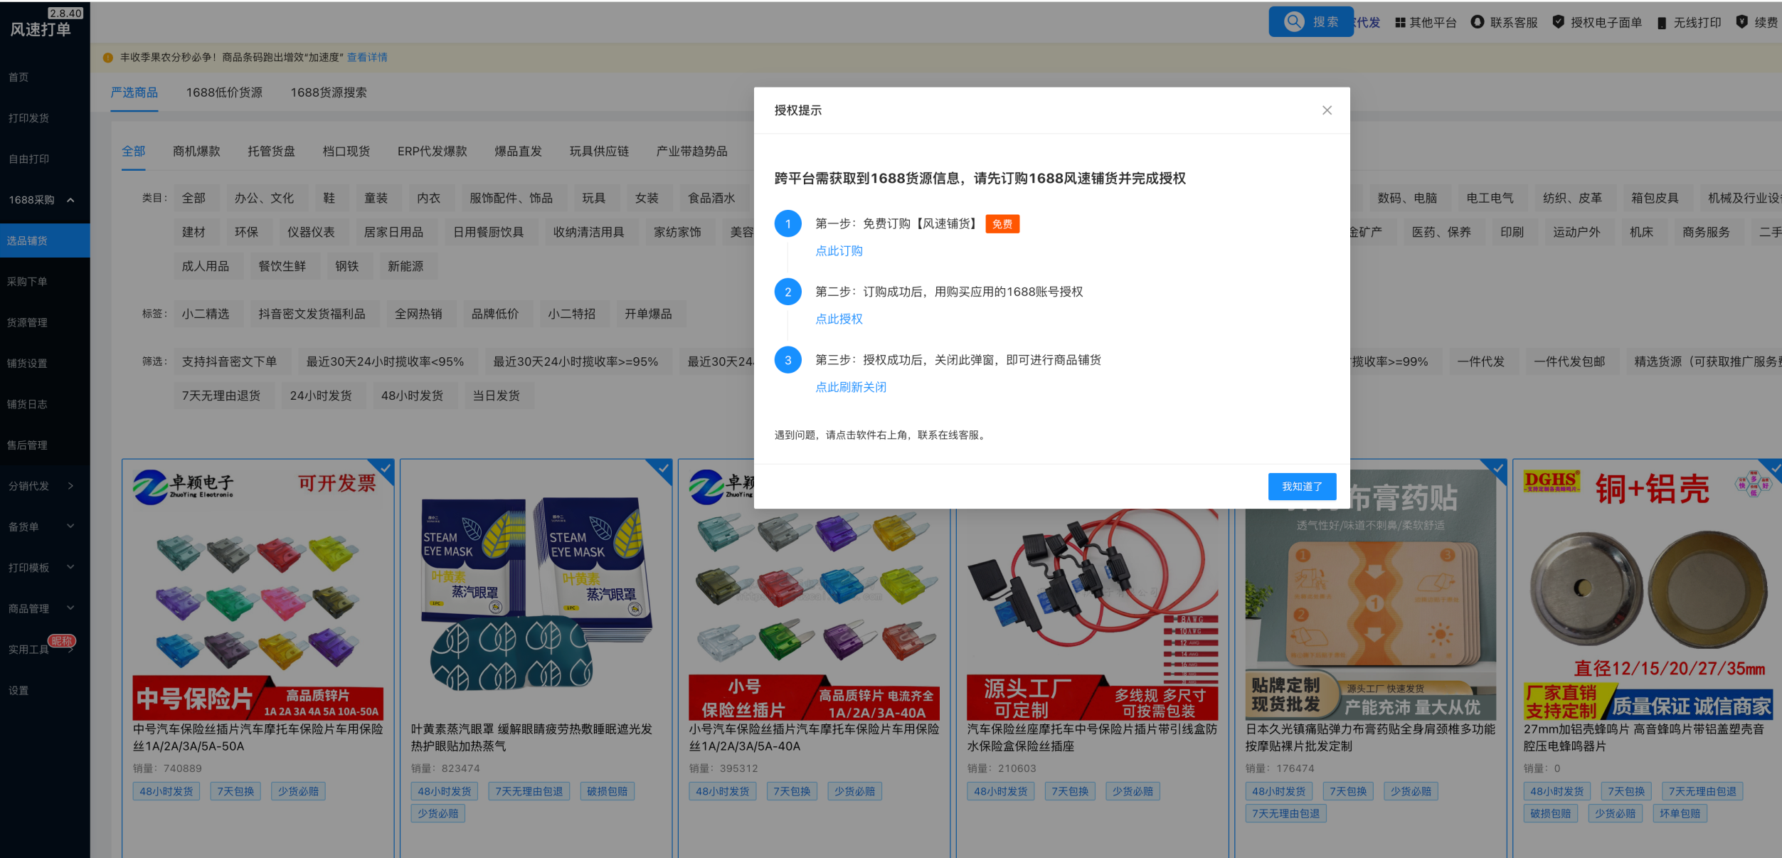1782x858 pixels.
Task: Select the 商机爆款 category tab
Action: (x=196, y=151)
